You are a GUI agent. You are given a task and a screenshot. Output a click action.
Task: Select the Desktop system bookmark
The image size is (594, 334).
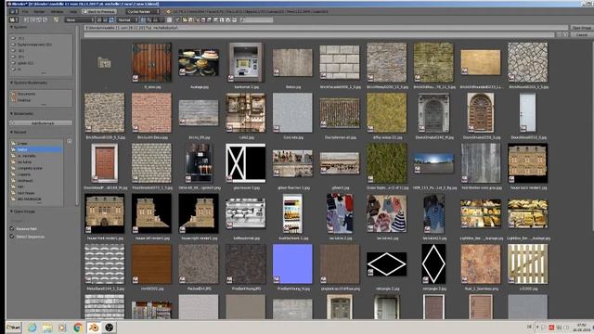[24, 100]
